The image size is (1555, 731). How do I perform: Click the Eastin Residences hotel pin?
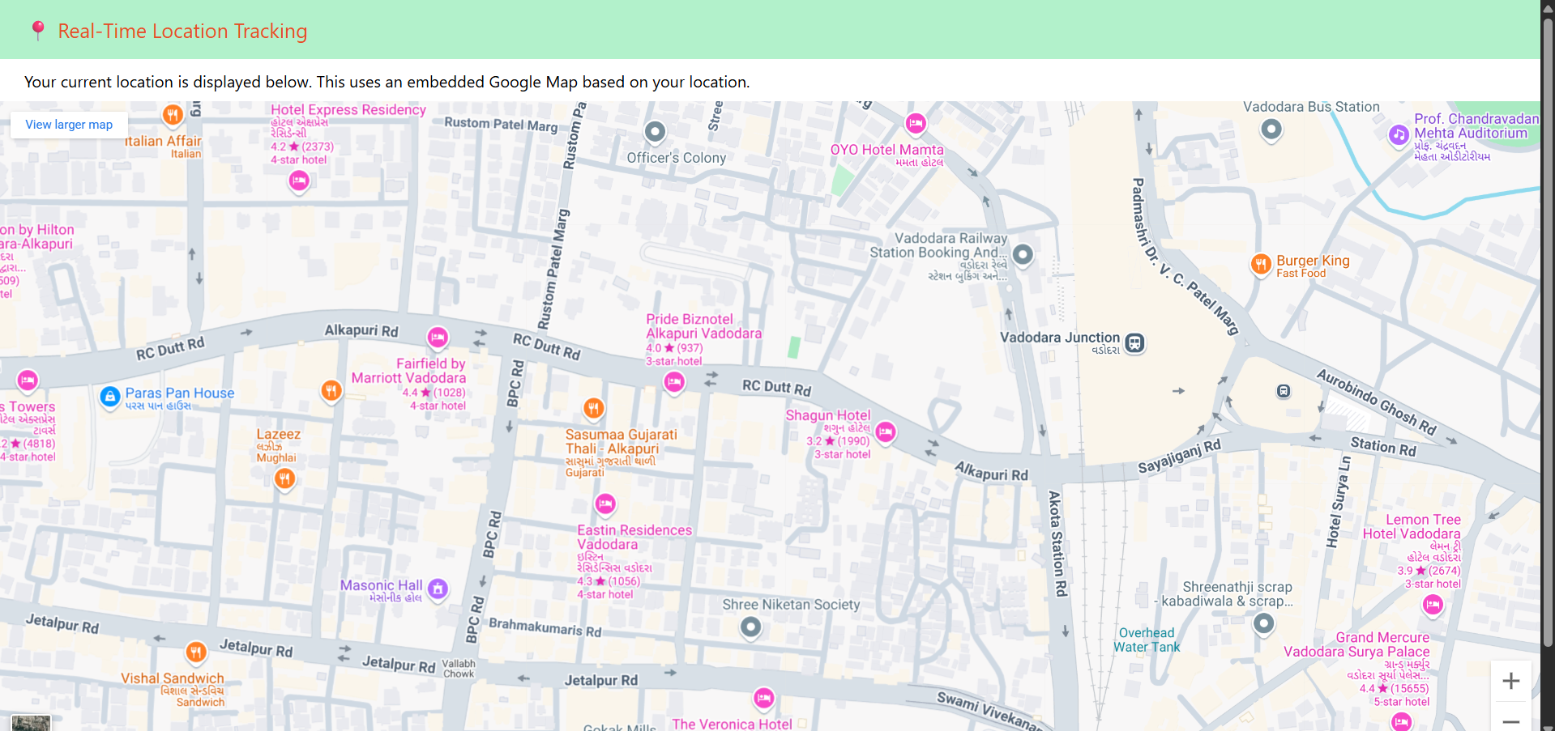click(x=605, y=504)
